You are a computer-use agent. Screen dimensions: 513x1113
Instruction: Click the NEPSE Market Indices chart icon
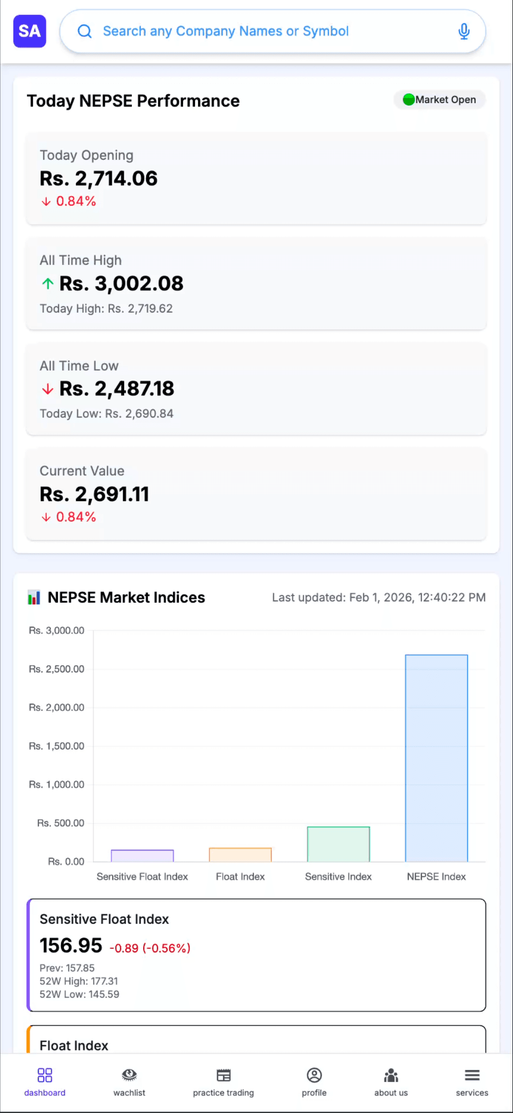34,598
